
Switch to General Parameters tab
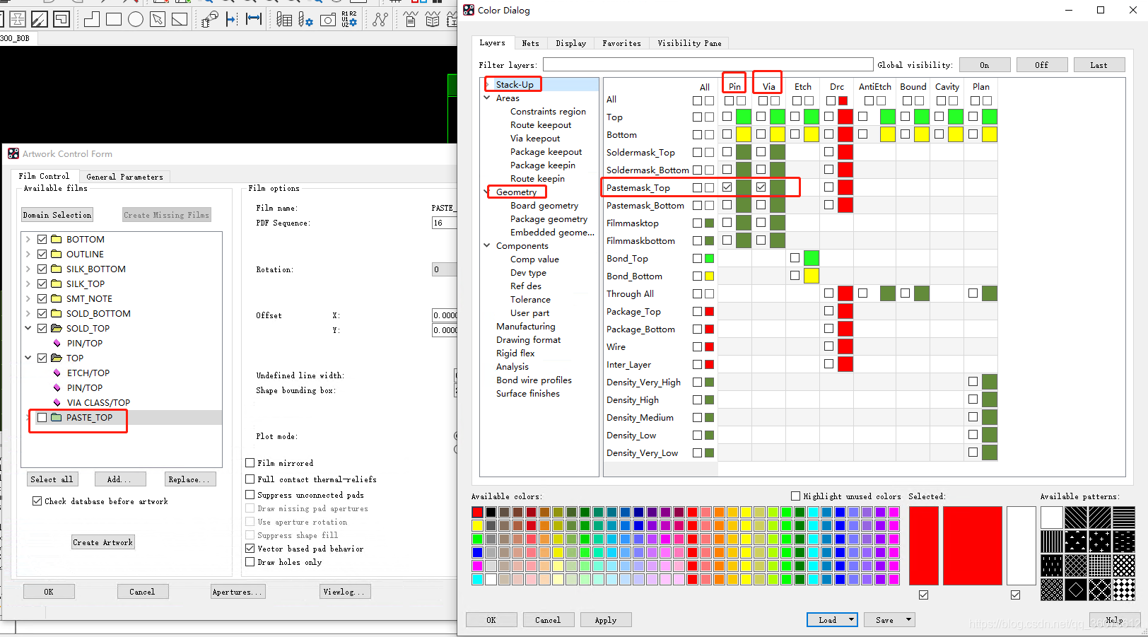124,177
